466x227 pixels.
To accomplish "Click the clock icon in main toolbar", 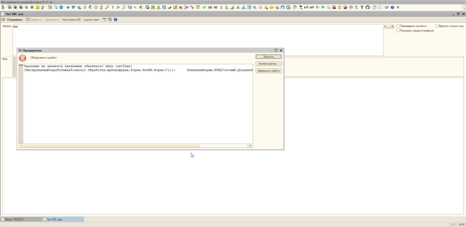I will [96, 7].
